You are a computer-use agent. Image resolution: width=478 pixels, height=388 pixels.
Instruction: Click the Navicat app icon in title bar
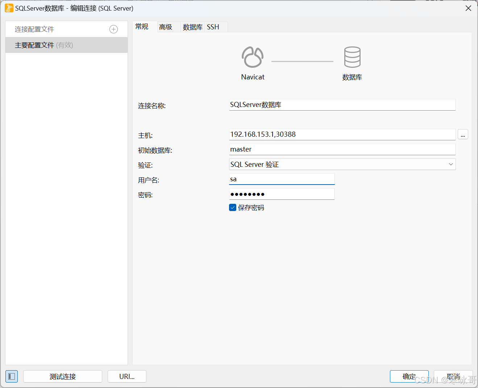9,8
